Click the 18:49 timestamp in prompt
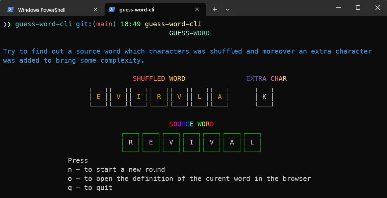 [x=131, y=24]
